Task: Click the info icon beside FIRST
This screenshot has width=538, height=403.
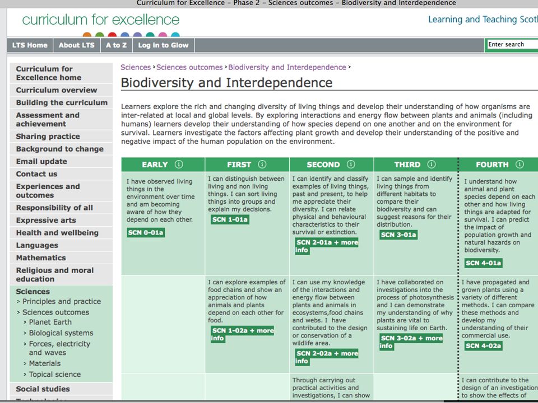Action: pos(262,165)
